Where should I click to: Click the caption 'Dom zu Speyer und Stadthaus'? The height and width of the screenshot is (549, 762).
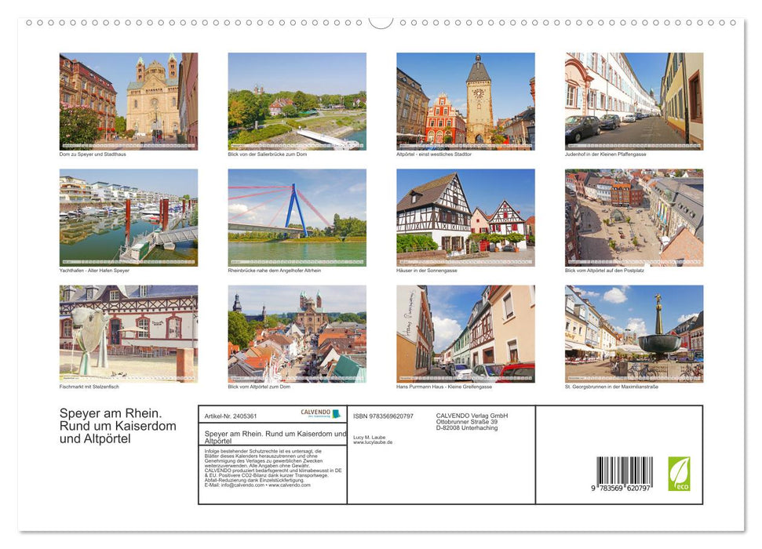point(93,154)
